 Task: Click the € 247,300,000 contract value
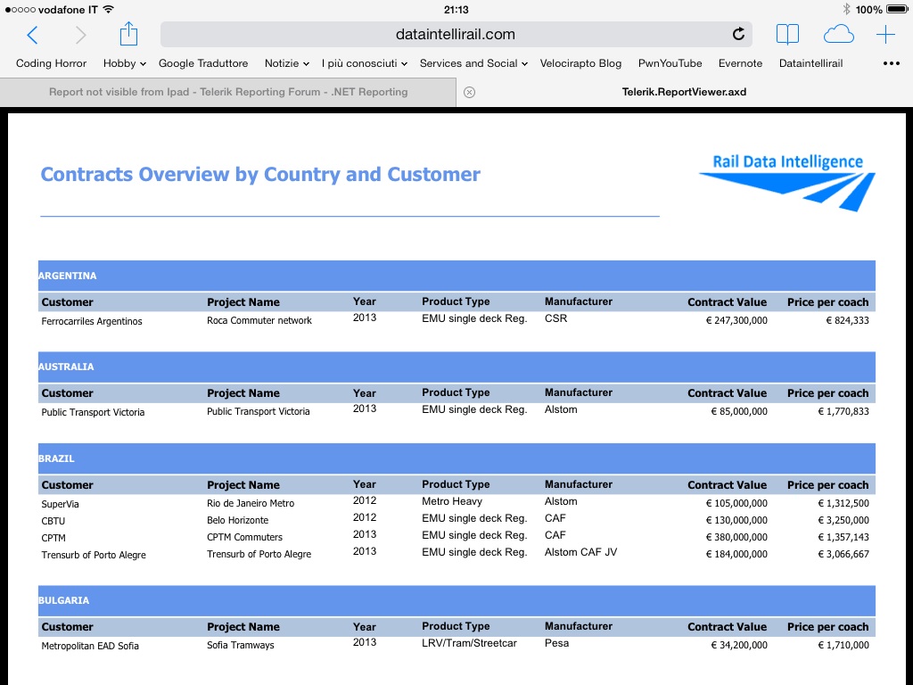736,320
